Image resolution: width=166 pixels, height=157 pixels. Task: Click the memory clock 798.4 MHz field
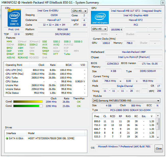point(110,81)
